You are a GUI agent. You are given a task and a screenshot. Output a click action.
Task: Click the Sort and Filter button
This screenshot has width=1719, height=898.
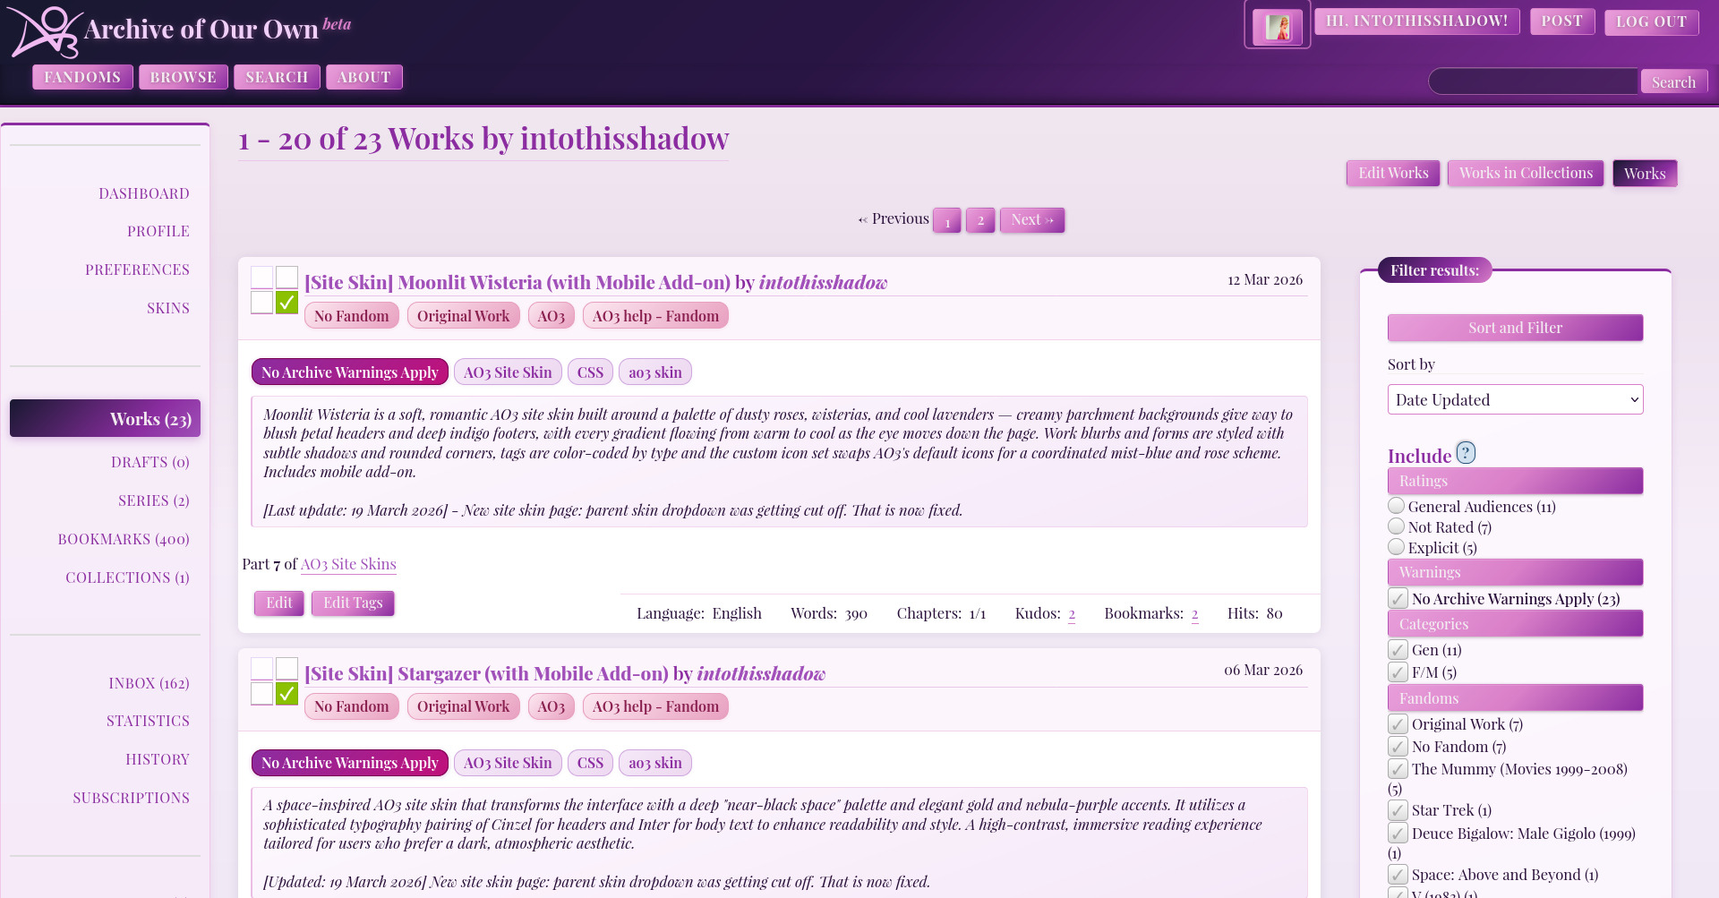pyautogui.click(x=1515, y=328)
